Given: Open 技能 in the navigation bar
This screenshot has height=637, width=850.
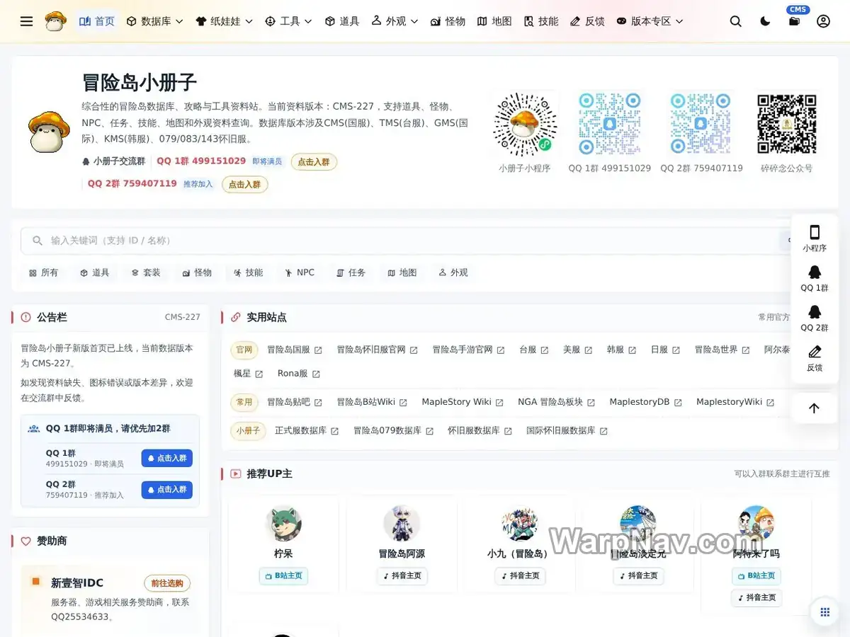Looking at the screenshot, I should click(x=541, y=21).
